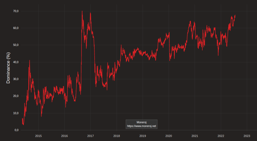This screenshot has width=257, height=141.
Task: Open the https://www.moneroj.net link
Action: coord(141,126)
